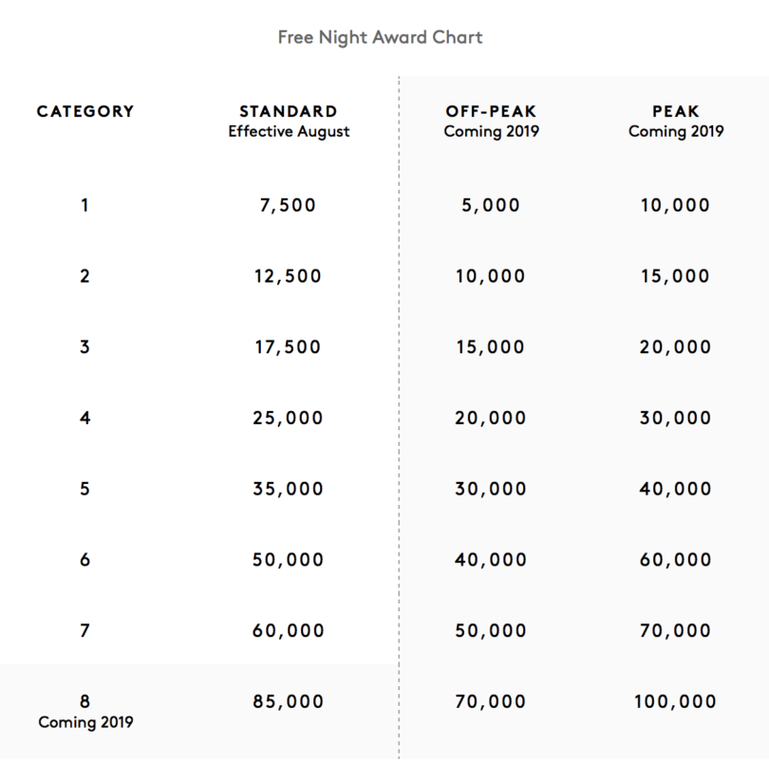Select category 7 off-peak value 50,000
The width and height of the screenshot is (769, 763).
point(491,631)
